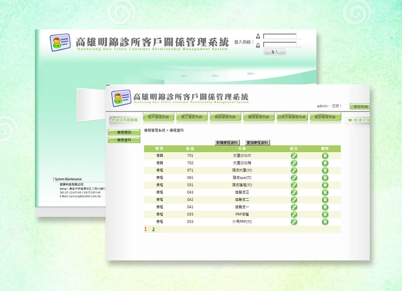Image resolution: width=402 pixels, height=291 pixels.
Task: Click edit icon for code 042
Action: pyautogui.click(x=294, y=200)
